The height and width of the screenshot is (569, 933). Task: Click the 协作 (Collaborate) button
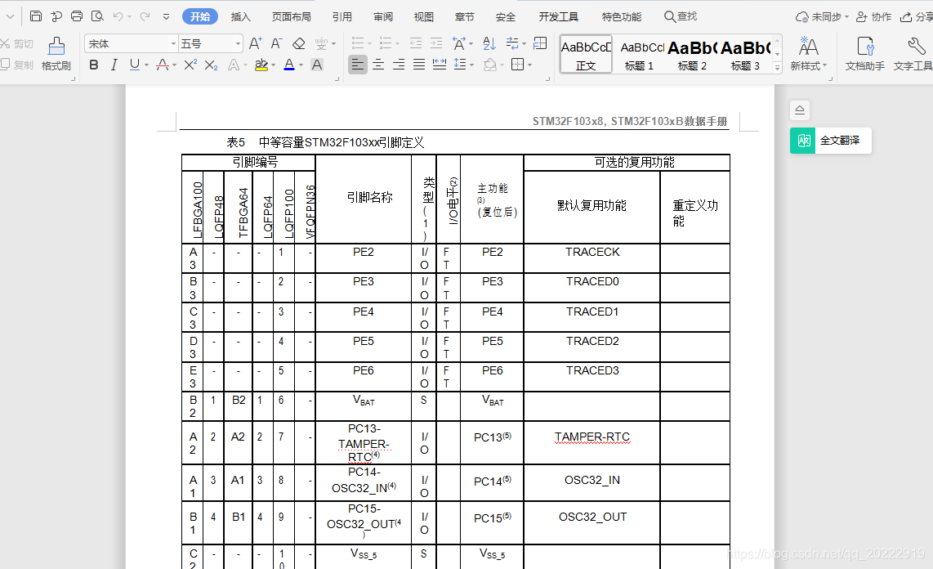click(873, 16)
